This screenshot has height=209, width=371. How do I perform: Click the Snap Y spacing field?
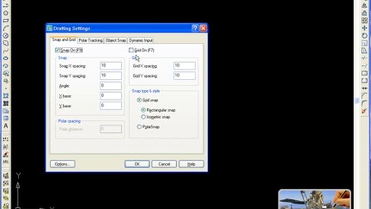point(111,75)
